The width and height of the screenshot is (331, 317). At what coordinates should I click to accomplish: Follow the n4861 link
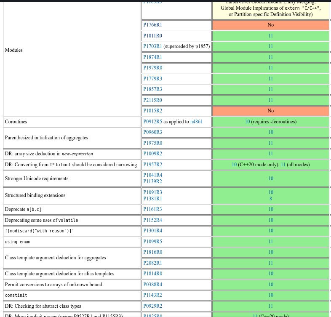[x=196, y=122]
